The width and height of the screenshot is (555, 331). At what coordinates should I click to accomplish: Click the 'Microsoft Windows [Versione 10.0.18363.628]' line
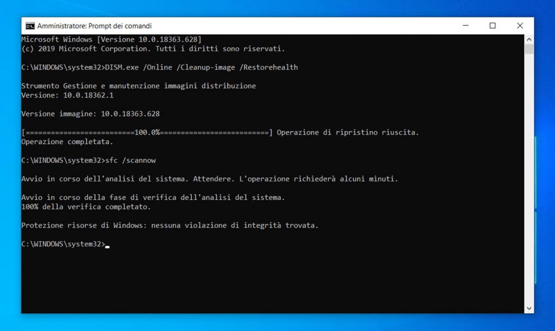(111, 40)
